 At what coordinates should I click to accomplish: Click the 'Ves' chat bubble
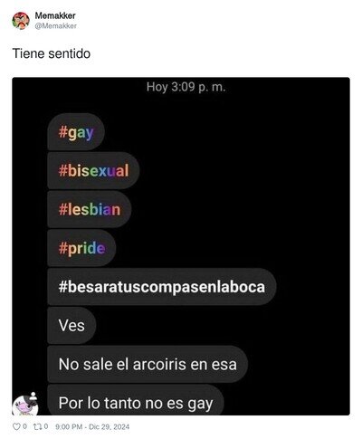click(x=71, y=326)
